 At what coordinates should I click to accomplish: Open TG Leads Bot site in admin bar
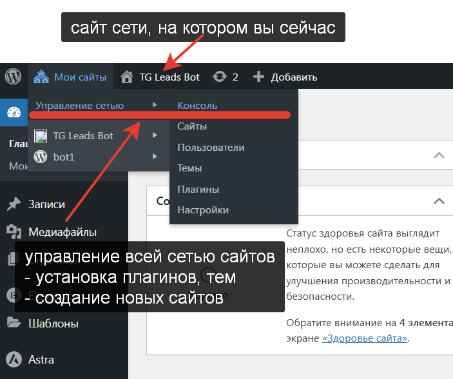(169, 77)
